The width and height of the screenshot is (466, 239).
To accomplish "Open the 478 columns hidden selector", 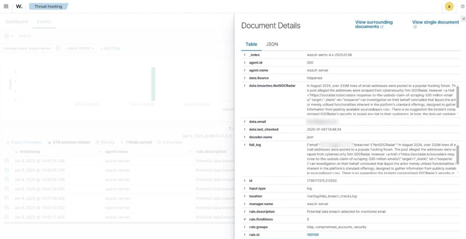I will tap(69, 142).
